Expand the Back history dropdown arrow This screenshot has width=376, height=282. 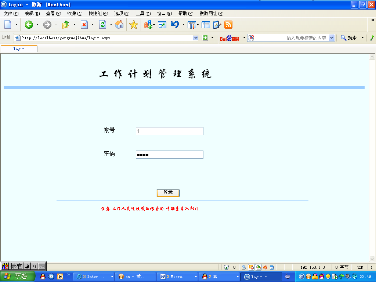click(38, 25)
